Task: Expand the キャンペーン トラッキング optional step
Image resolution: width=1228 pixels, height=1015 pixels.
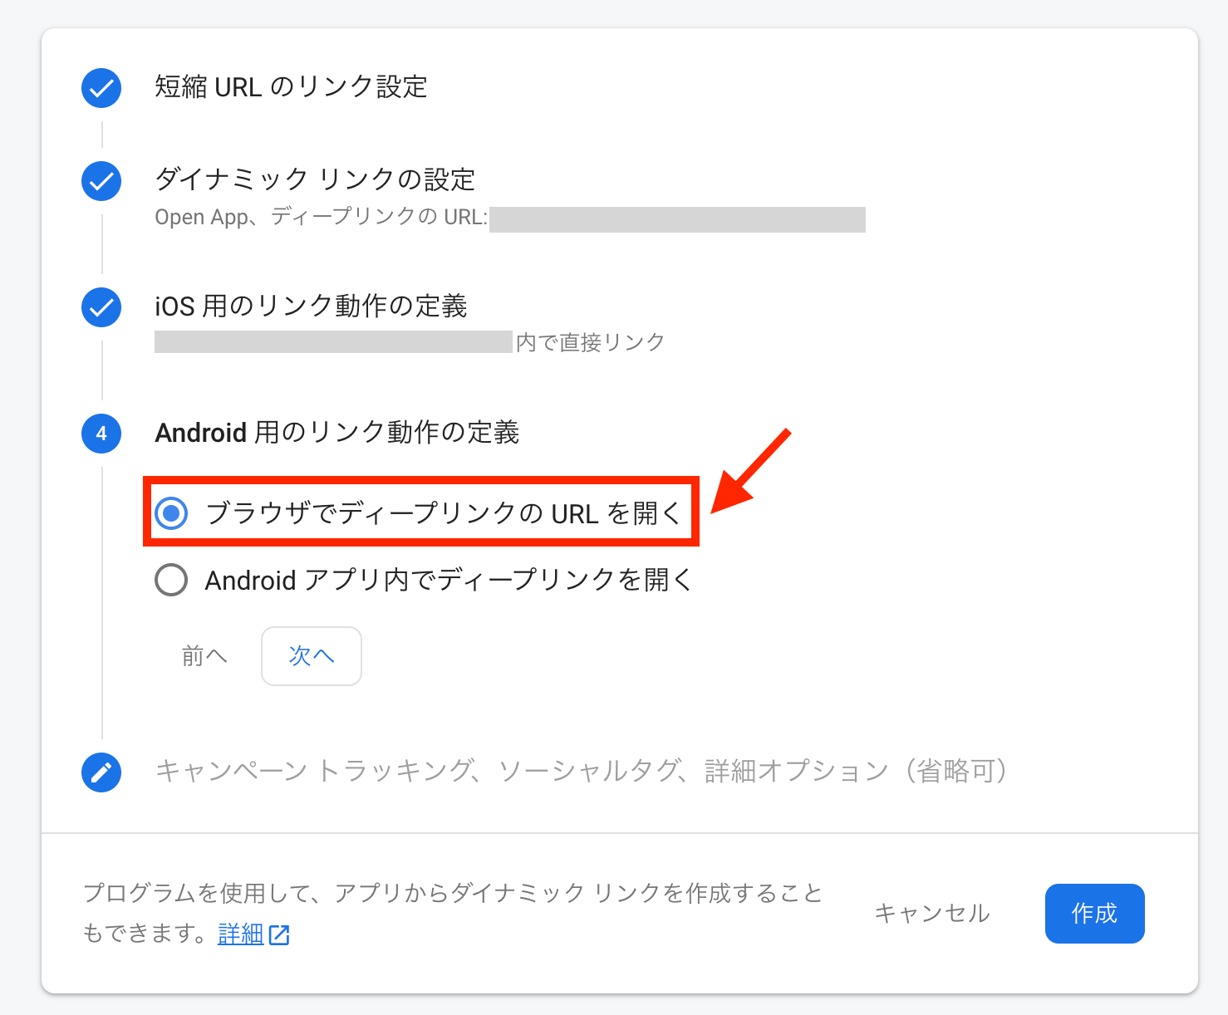Action: pos(581,772)
